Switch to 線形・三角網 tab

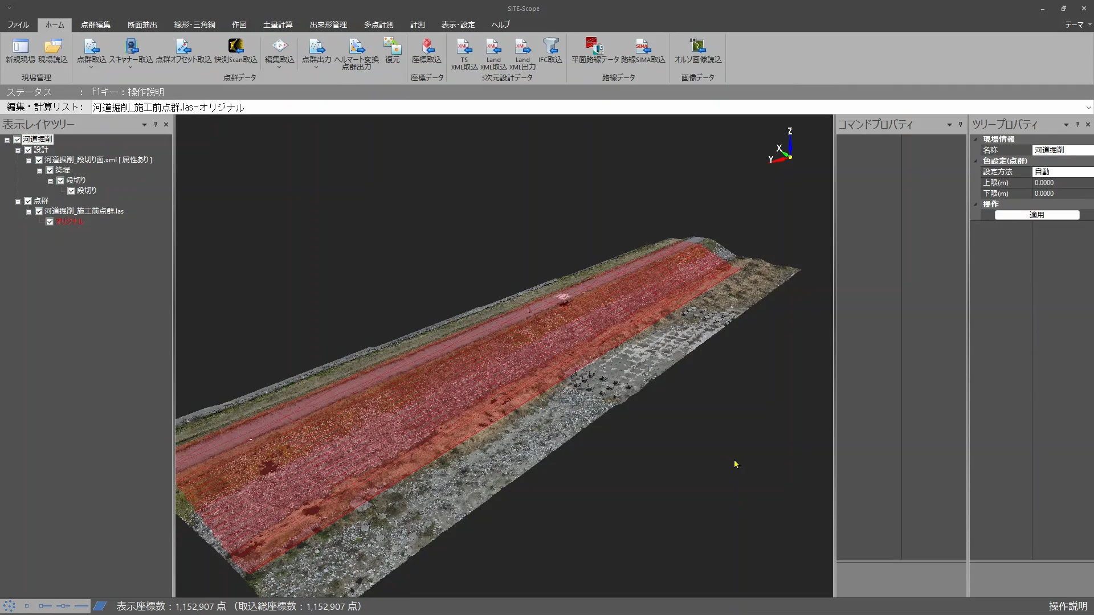[195, 24]
